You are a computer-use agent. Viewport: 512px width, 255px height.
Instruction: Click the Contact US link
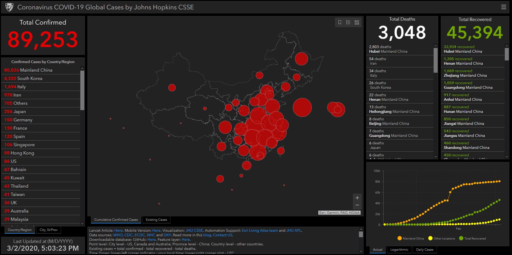point(223,235)
